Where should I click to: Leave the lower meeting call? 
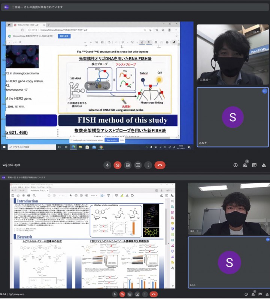154,295
